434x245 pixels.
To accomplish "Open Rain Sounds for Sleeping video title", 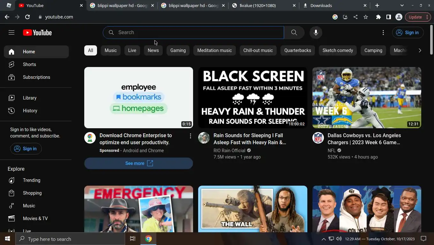I will tap(250, 139).
